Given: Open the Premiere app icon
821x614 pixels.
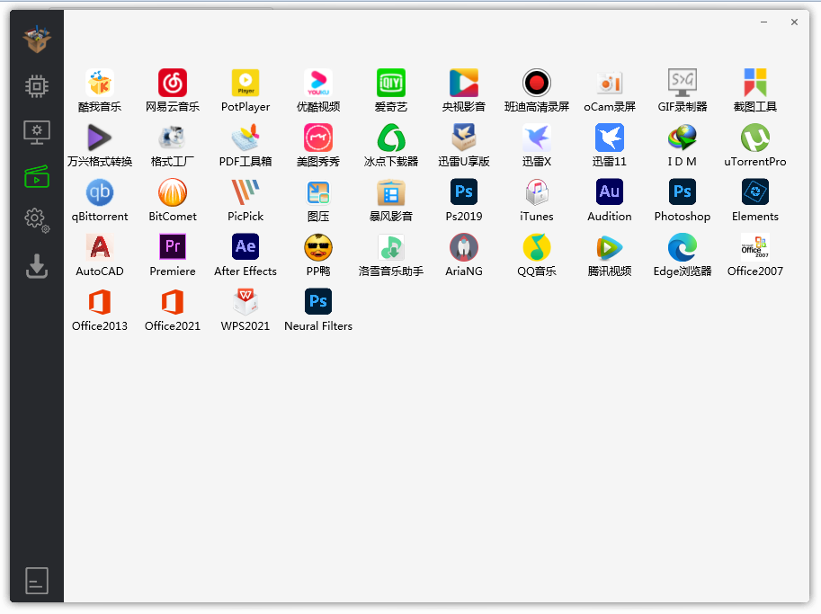Looking at the screenshot, I should 173,248.
